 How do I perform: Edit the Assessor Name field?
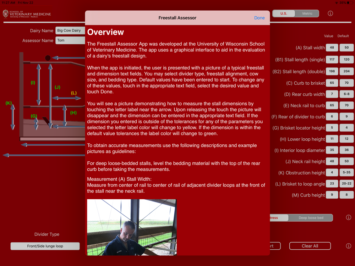[x=70, y=40]
